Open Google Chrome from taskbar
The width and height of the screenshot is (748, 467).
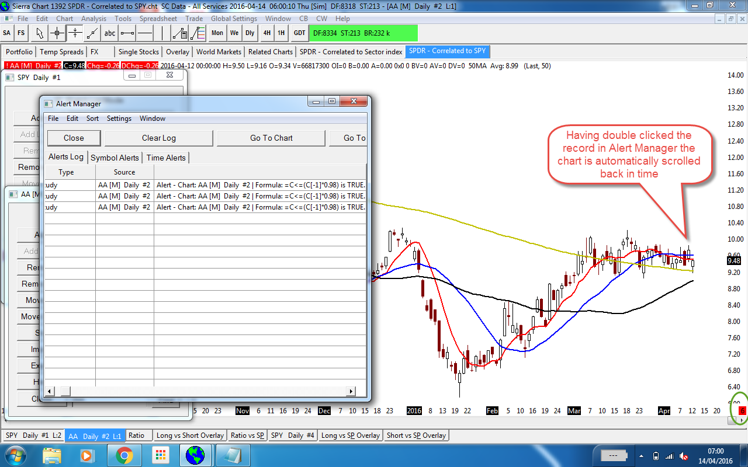(x=124, y=455)
